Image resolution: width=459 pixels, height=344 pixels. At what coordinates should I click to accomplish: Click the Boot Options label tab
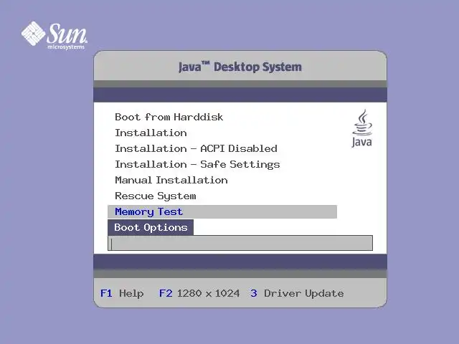151,227
